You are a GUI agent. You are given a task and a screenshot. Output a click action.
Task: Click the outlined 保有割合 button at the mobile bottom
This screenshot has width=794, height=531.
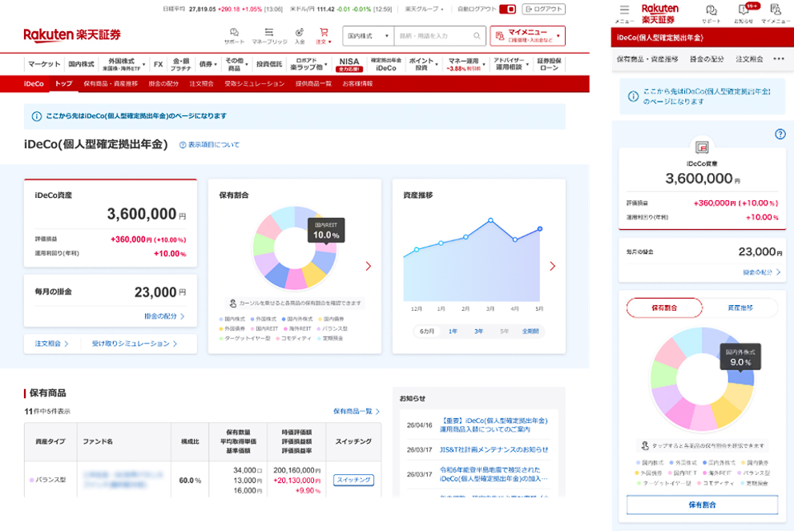pyautogui.click(x=702, y=505)
